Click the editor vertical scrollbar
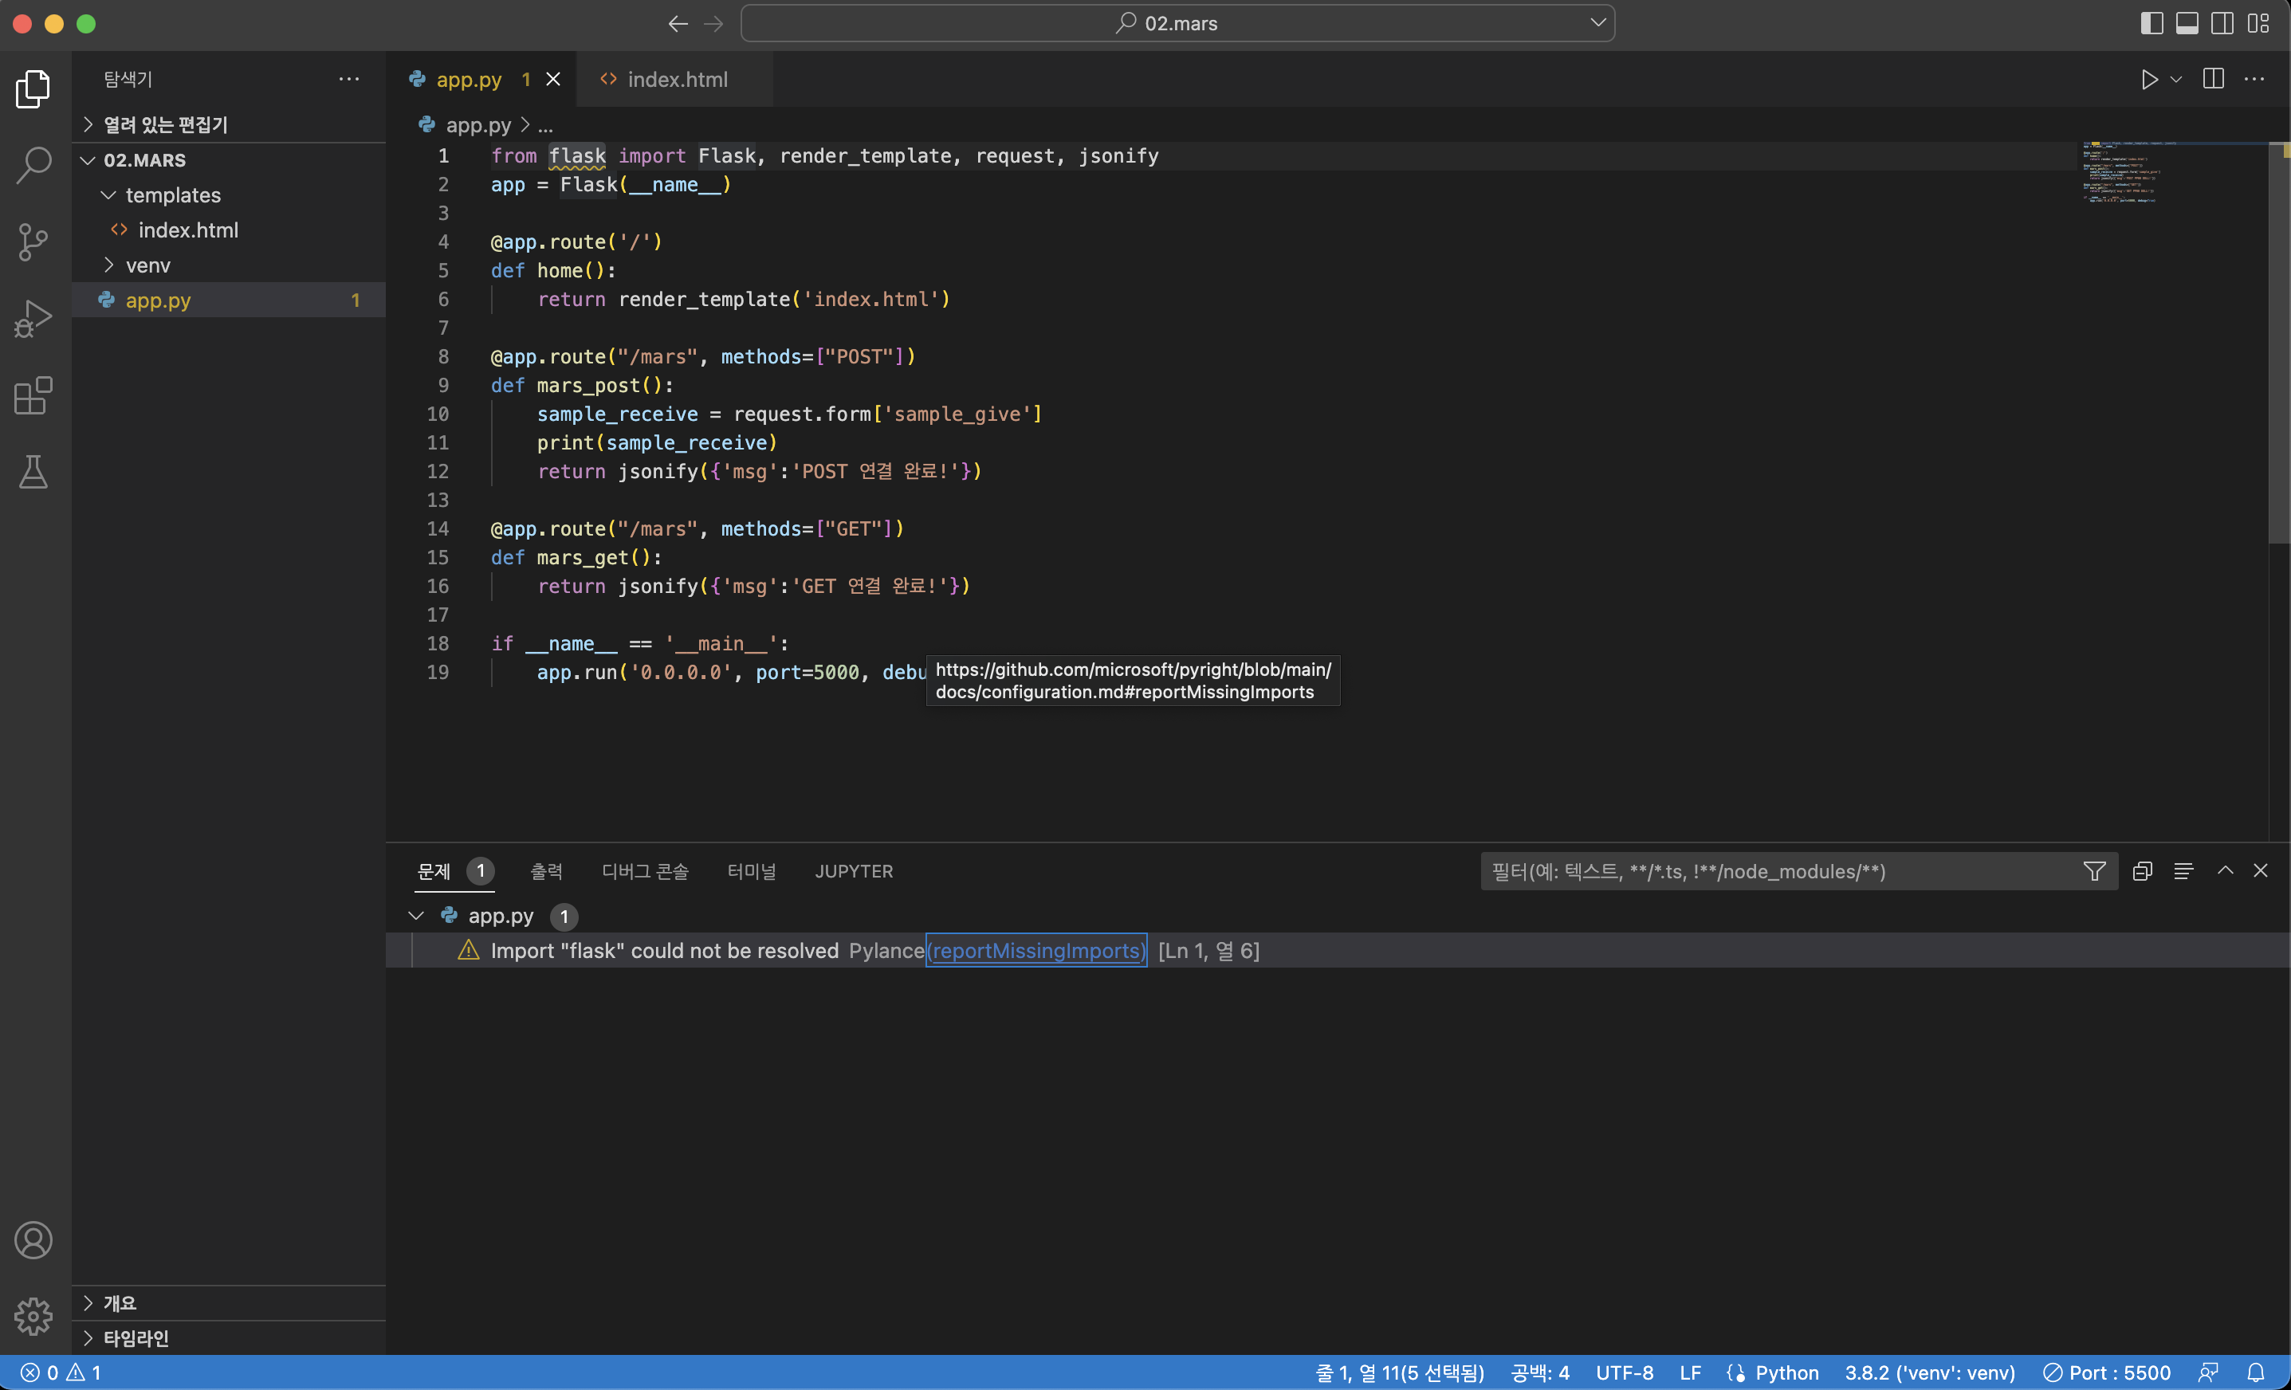 pos(2279,342)
